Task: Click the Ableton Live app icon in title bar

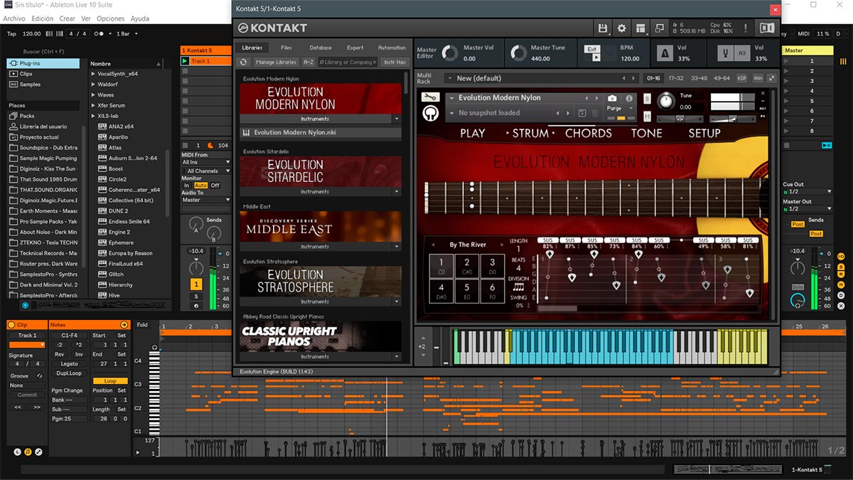Action: pyautogui.click(x=7, y=4)
